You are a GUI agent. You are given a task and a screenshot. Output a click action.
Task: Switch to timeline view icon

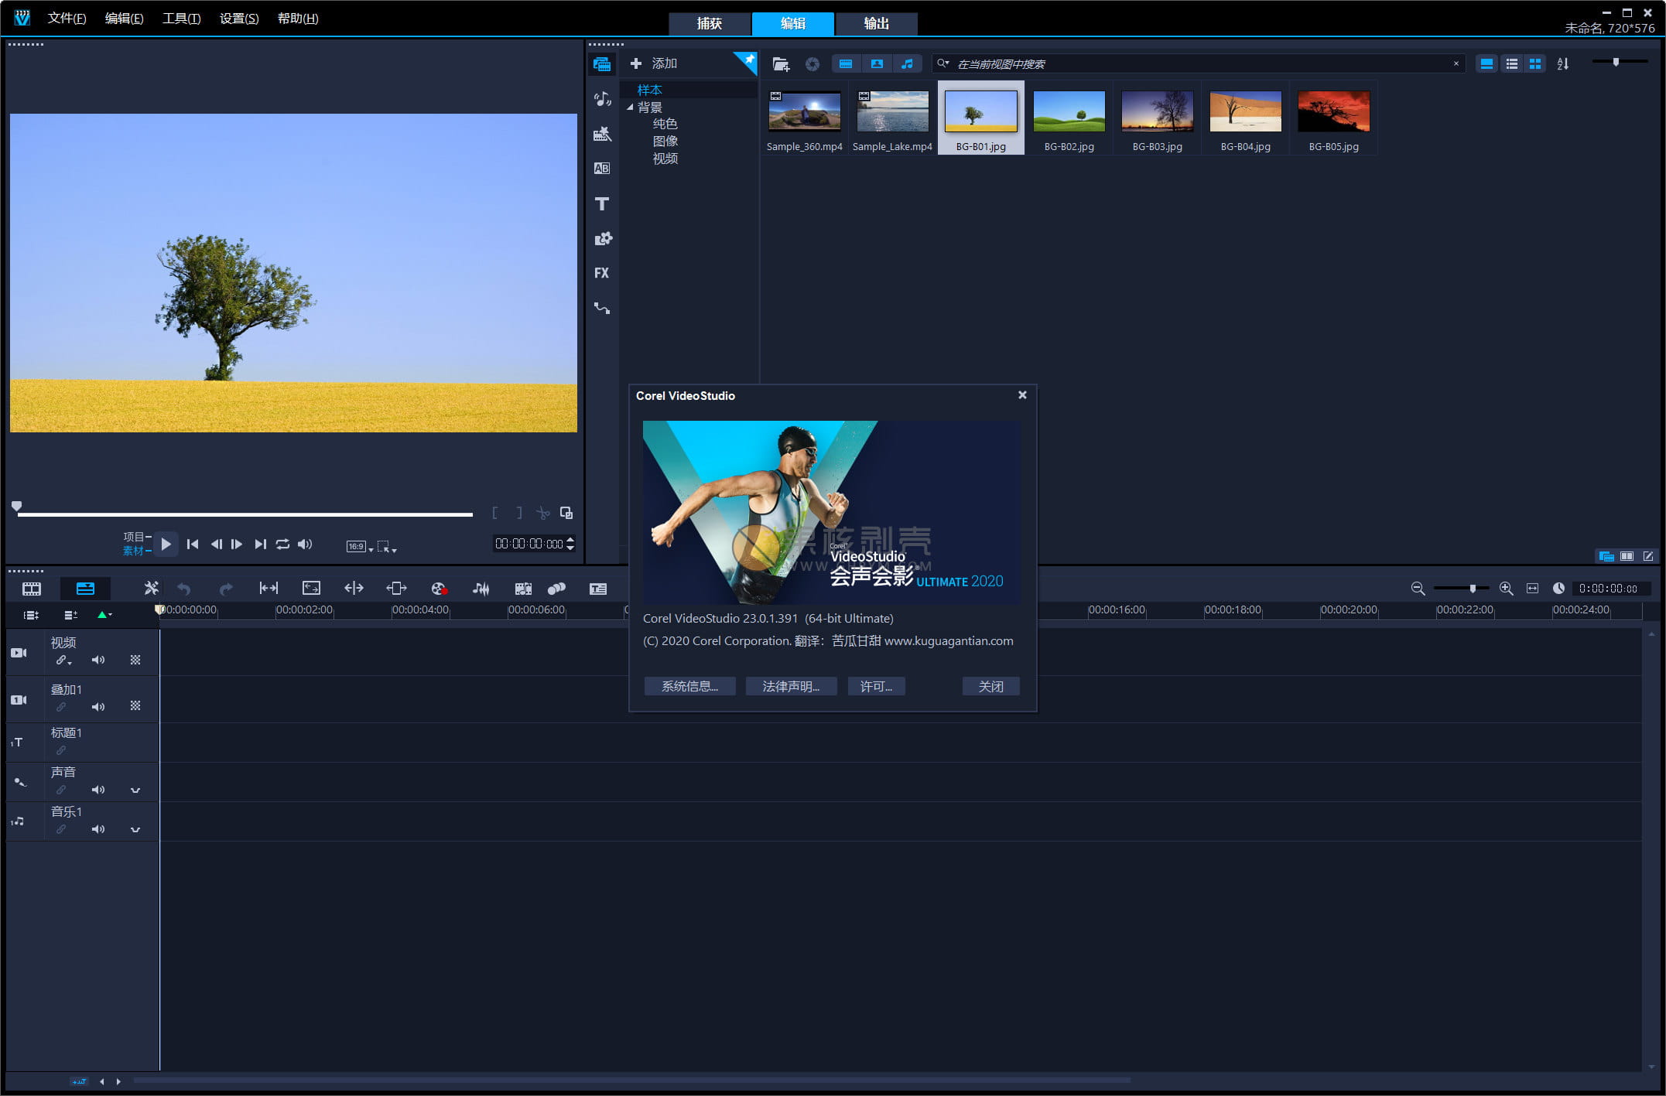tap(85, 589)
